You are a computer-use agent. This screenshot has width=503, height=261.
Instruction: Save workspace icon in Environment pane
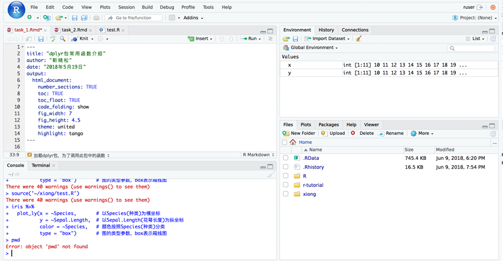coord(296,39)
